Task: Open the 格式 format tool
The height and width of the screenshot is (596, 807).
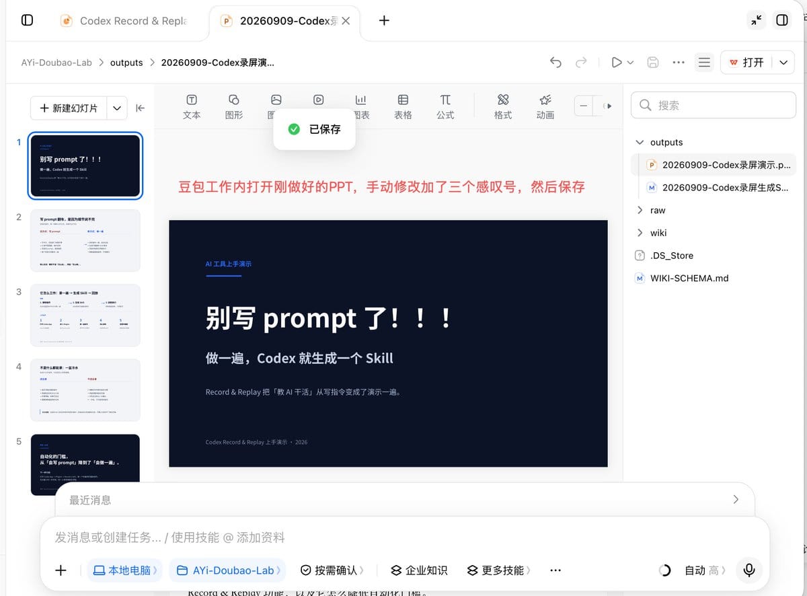Action: click(503, 107)
